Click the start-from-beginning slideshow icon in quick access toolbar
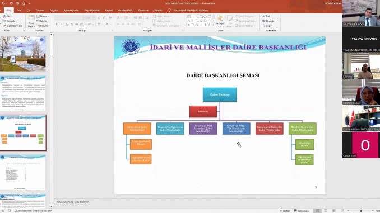Screen dimensions: 380x213 pyautogui.click(x=17, y=3)
